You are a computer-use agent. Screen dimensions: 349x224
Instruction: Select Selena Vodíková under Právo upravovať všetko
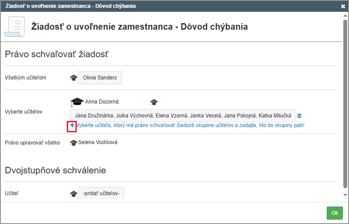98,142
